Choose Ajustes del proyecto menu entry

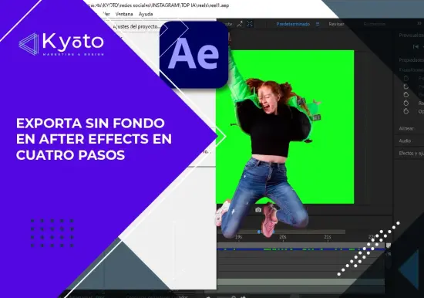pyautogui.click(x=136, y=26)
